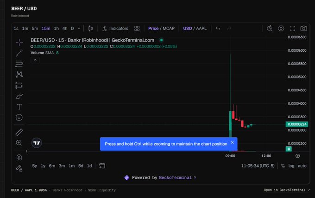Viewport: 315px width, 198px height.
Task: Select the ruler measure tool
Action: (x=19, y=132)
